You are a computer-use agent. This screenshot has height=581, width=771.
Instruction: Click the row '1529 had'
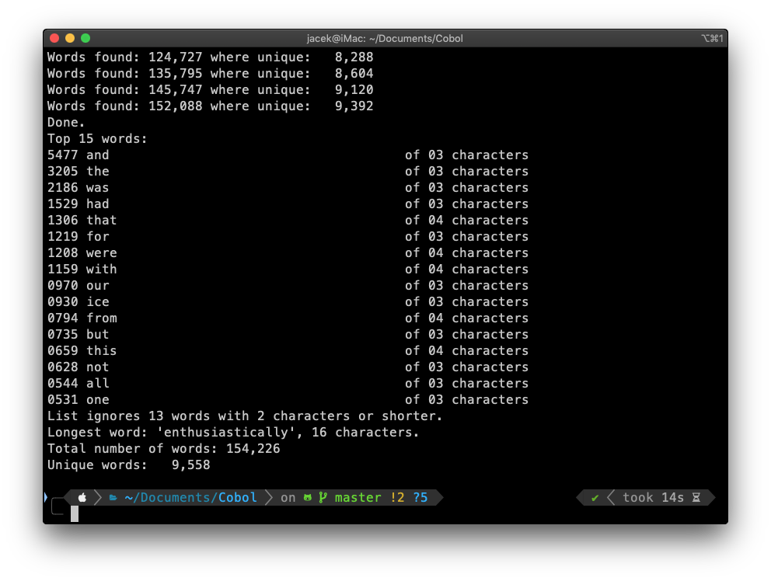click(288, 204)
